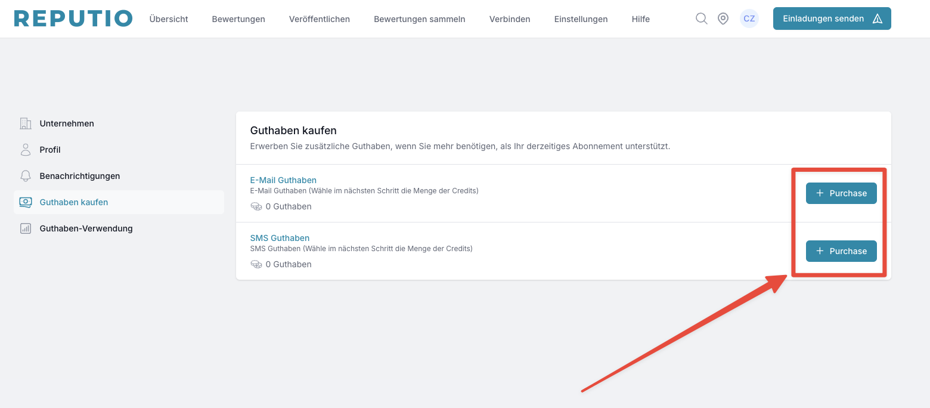The width and height of the screenshot is (930, 408).
Task: Open the Veröffentlichen menu
Action: pyautogui.click(x=320, y=19)
